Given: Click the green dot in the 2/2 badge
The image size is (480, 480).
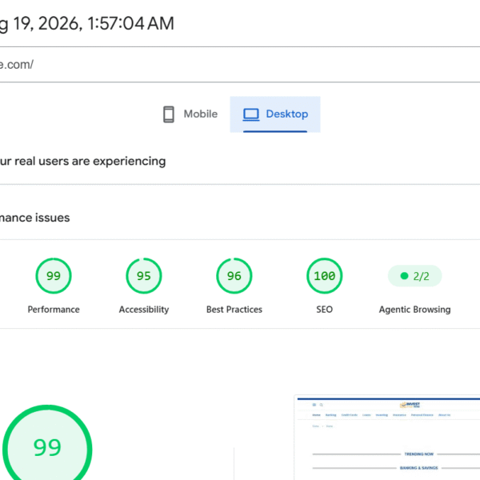Looking at the screenshot, I should 404,276.
